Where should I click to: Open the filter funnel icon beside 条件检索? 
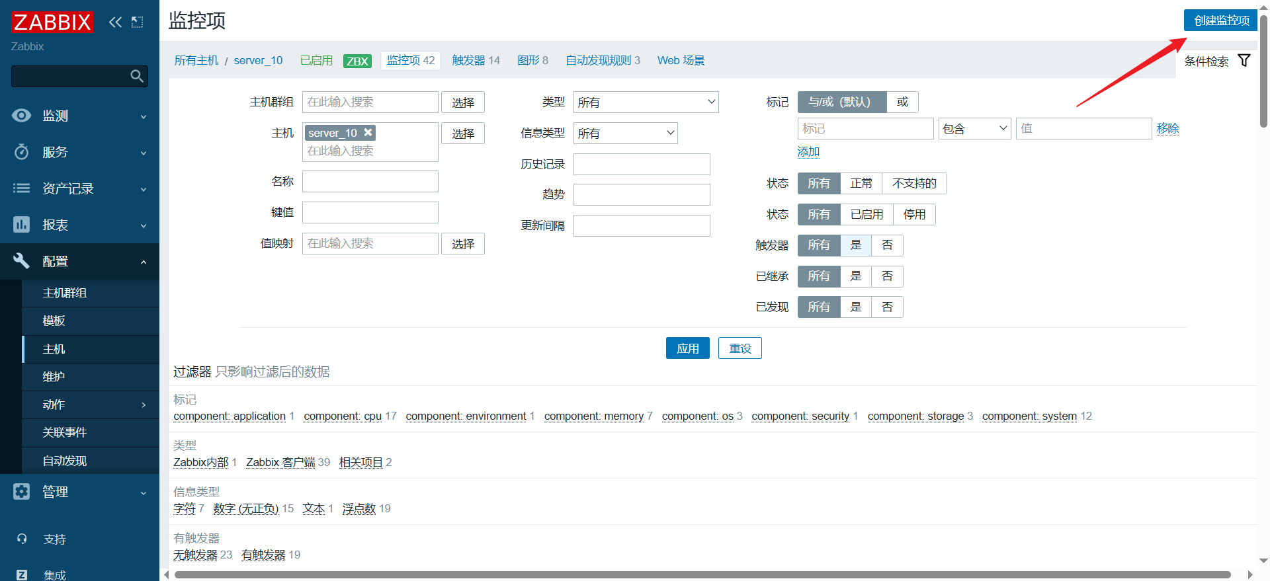[x=1244, y=61]
